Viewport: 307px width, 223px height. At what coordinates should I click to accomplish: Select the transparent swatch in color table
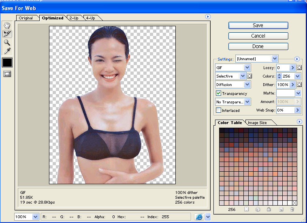pyautogui.click(x=295, y=203)
